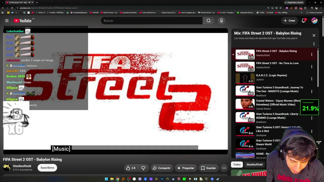The width and height of the screenshot is (324, 182).
Task: Open Todos los favoritos folder
Action: 315,13
